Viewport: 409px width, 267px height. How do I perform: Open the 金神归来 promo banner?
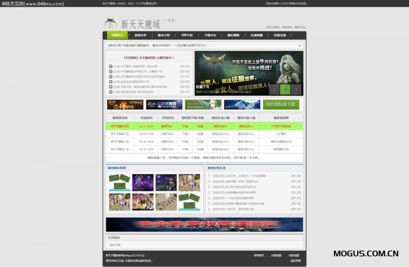click(125, 104)
